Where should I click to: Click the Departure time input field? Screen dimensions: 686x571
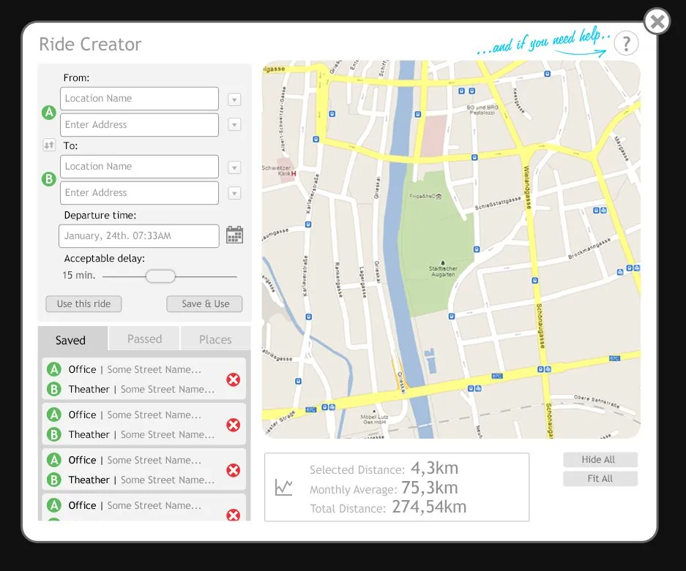point(139,236)
